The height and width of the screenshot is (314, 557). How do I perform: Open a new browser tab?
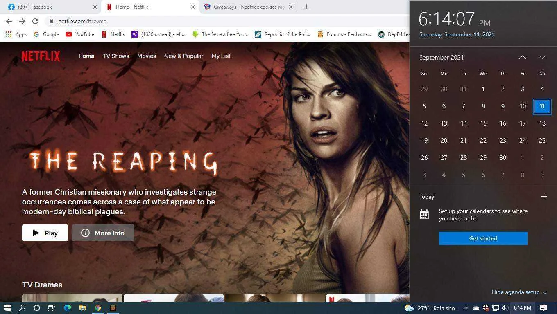tap(306, 7)
